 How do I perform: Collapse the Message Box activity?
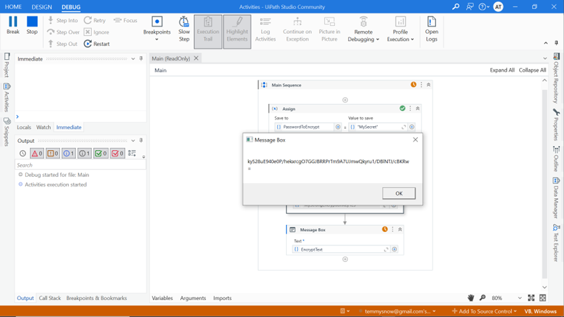[x=400, y=229]
